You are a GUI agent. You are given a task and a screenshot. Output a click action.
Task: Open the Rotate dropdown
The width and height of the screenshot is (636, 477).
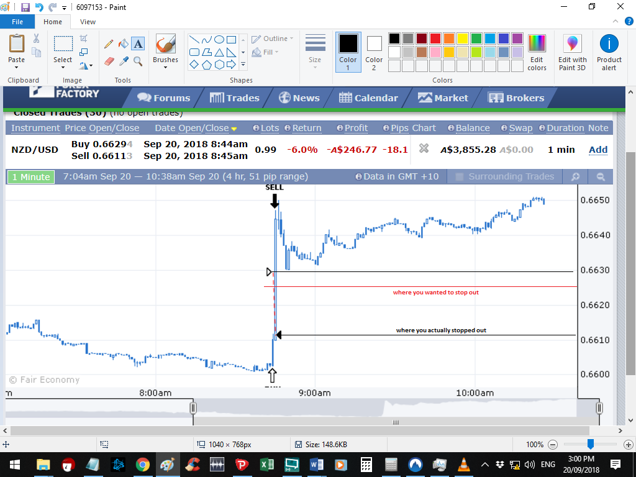[x=86, y=65]
